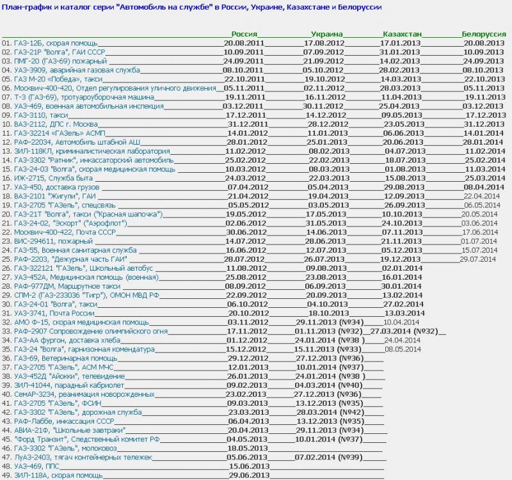The height and width of the screenshot is (480, 512).
Task: Open Москвич-400-420, Отдел регулирования уличного движения
Action: point(115,88)
